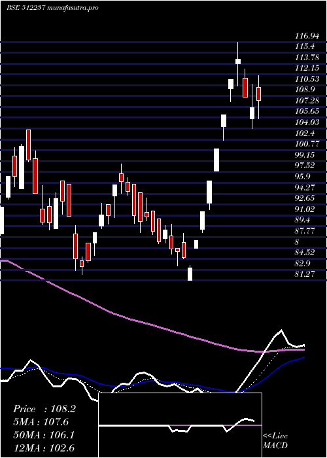Choose the 99.15 price level text

click(305, 155)
